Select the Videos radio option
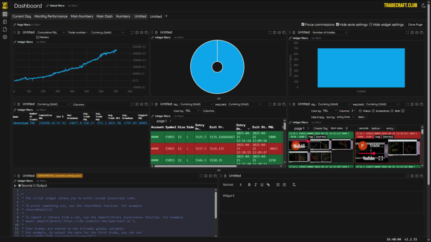Screen dimensions: 431x242 (360, 111)
